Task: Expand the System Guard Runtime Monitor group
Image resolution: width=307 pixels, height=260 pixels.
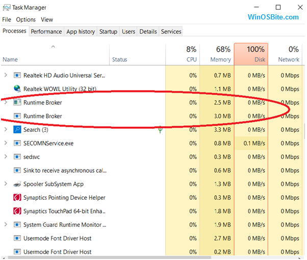Action: click(x=6, y=224)
